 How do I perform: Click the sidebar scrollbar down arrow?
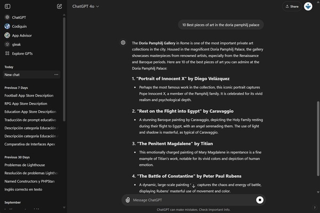(x=64, y=208)
